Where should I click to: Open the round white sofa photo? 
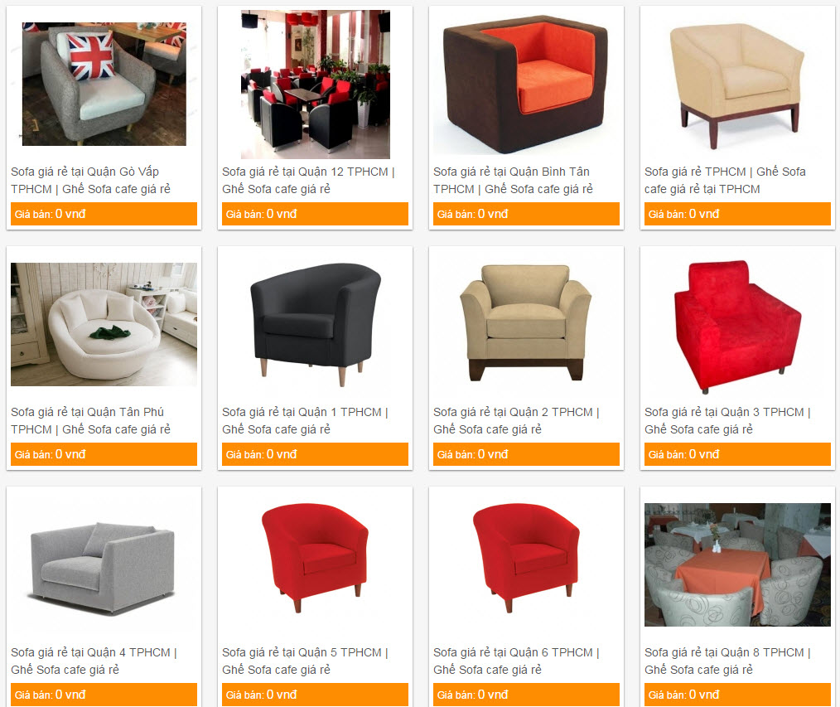coord(104,324)
